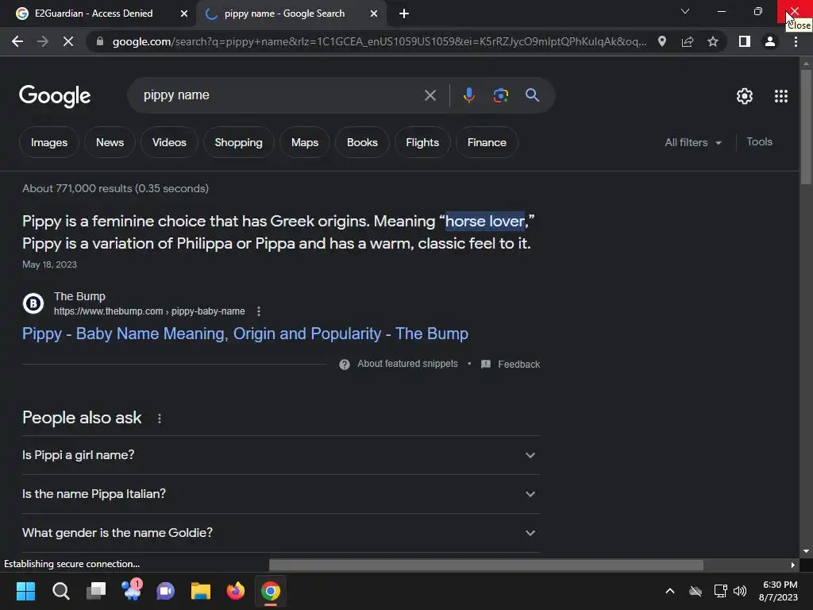Click the horizontal scrollbar thumb
Screen dimensions: 813x610
[487, 565]
